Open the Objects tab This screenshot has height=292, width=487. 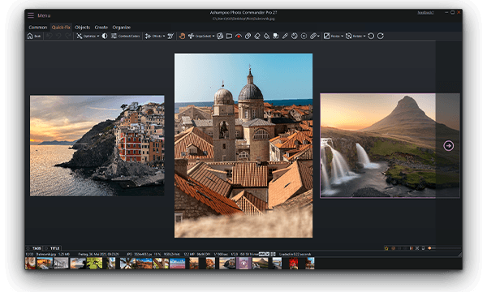coord(82,28)
